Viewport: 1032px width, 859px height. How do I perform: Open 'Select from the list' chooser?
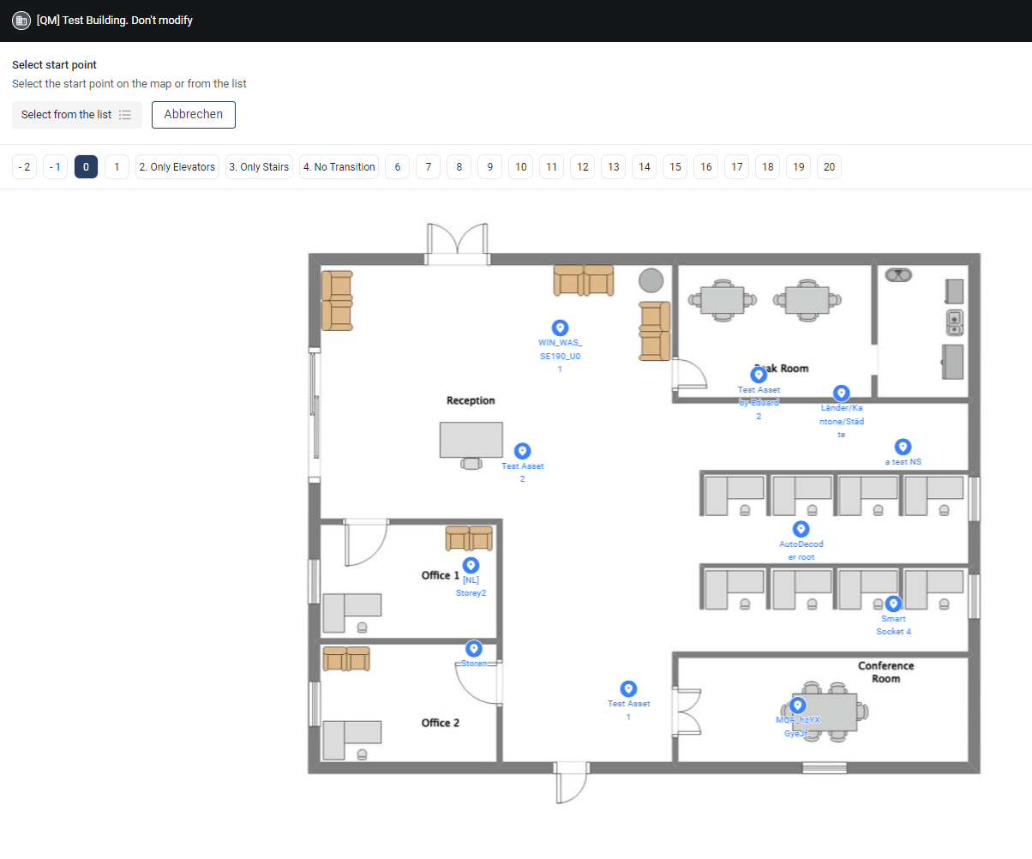pos(76,115)
